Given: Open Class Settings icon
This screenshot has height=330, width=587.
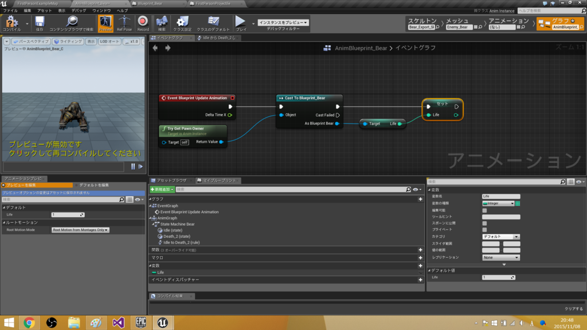Looking at the screenshot, I should pos(182,23).
